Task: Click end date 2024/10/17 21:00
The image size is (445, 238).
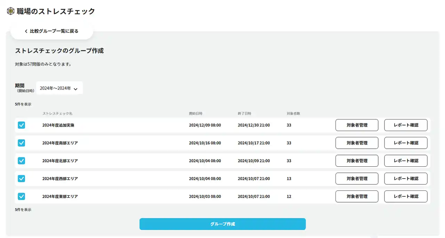Action: pos(254,143)
